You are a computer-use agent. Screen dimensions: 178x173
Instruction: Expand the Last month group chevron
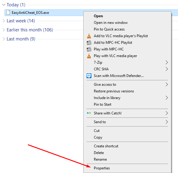[4, 39]
